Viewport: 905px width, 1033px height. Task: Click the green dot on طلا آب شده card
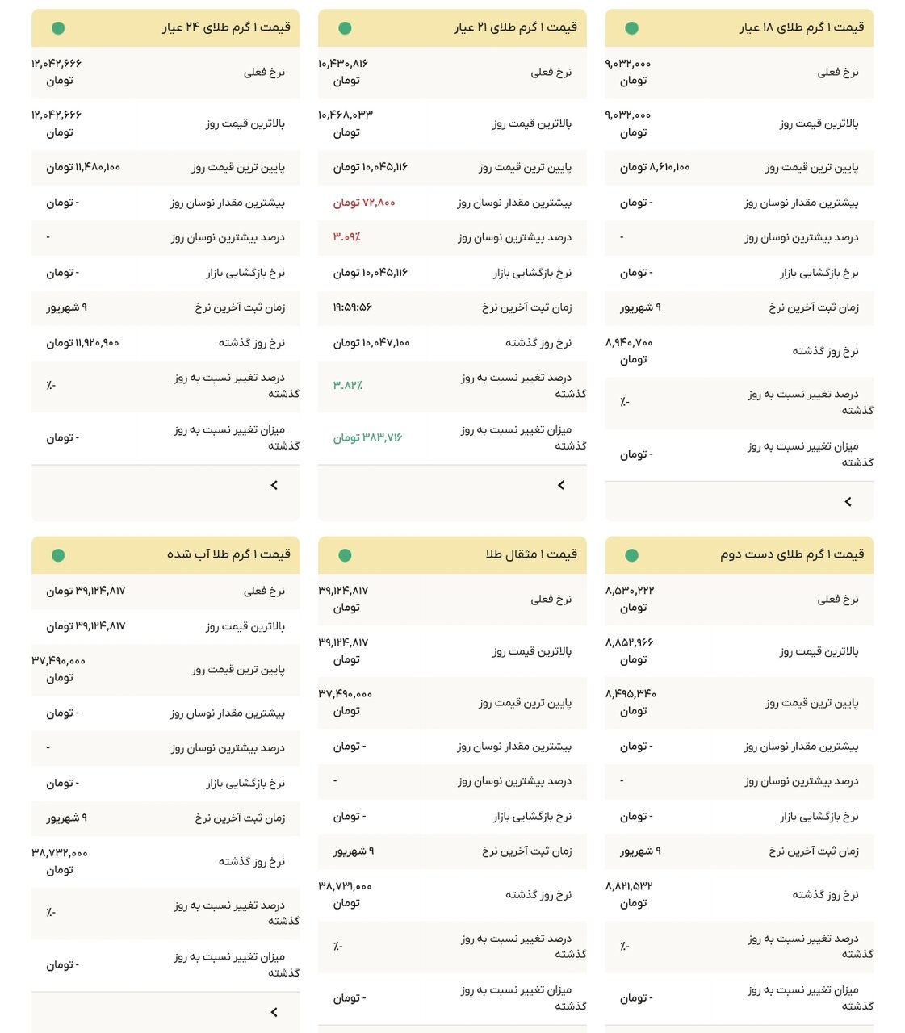click(x=57, y=555)
